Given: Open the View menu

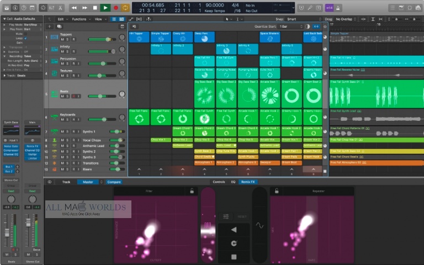Looking at the screenshot, I should click(x=100, y=19).
